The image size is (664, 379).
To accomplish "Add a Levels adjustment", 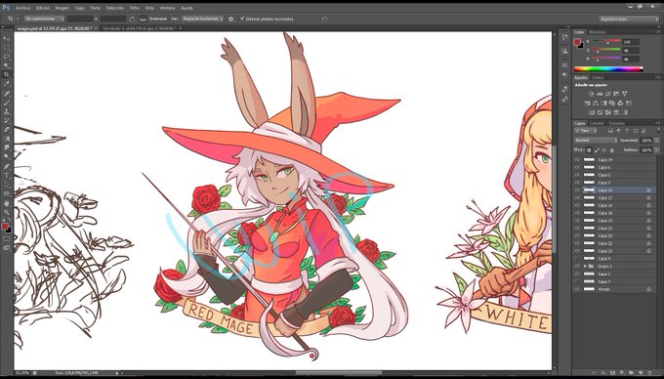I will pos(600,94).
